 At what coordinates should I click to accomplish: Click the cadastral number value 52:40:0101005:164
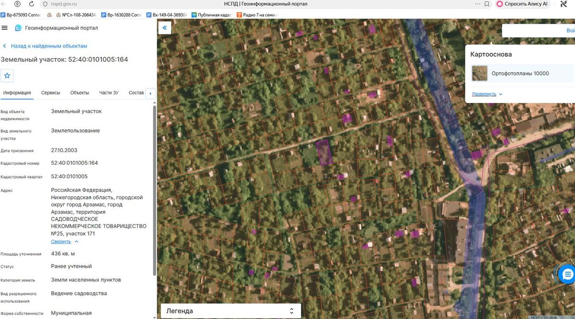tap(74, 163)
